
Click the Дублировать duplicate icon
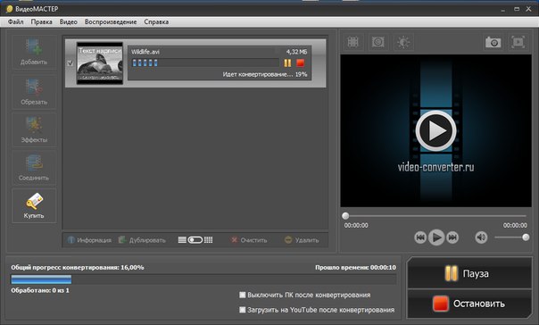pyautogui.click(x=122, y=239)
